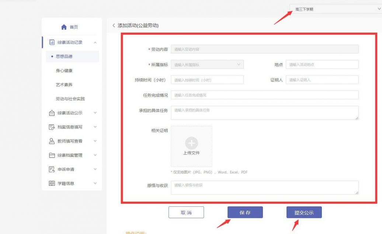This screenshot has height=234, width=382.
Task: Click the 综素活动公示 sidebar icon
Action: (x=52, y=113)
